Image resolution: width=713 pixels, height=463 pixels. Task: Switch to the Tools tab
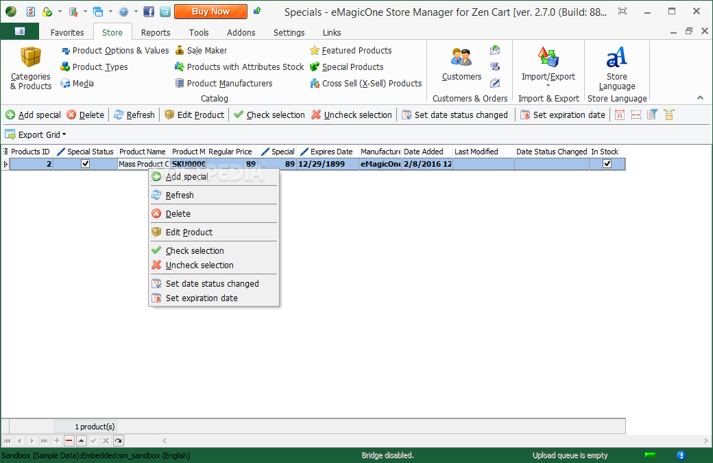(x=199, y=33)
